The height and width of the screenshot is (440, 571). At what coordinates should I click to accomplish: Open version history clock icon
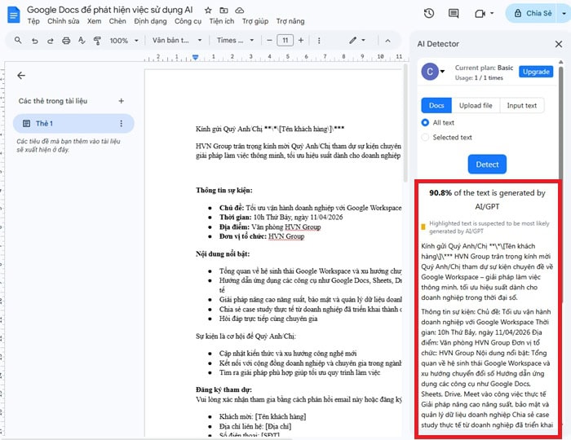(x=429, y=13)
